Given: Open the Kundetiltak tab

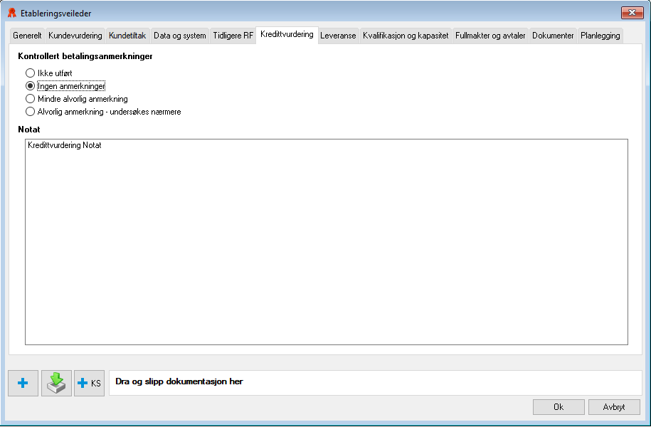Looking at the screenshot, I should point(127,36).
